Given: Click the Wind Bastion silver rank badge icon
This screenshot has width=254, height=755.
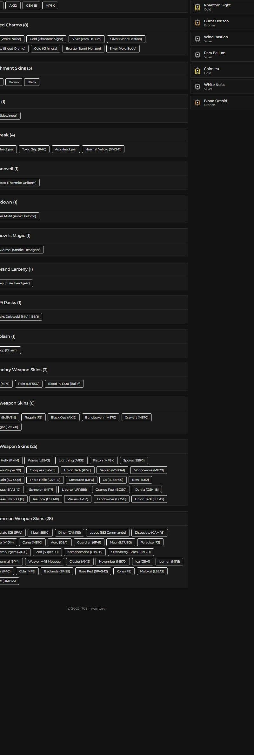Looking at the screenshot, I should 197,39.
